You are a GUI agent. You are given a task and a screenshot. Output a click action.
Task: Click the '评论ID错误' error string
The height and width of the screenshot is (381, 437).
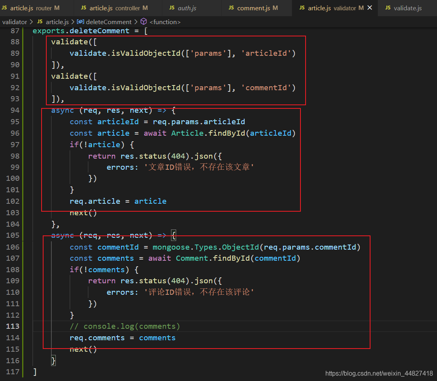pos(199,292)
